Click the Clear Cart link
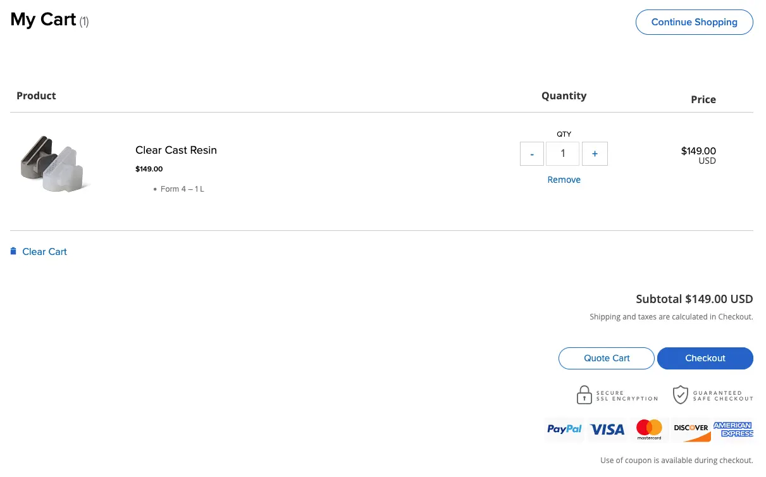This screenshot has width=766, height=477. click(x=44, y=251)
